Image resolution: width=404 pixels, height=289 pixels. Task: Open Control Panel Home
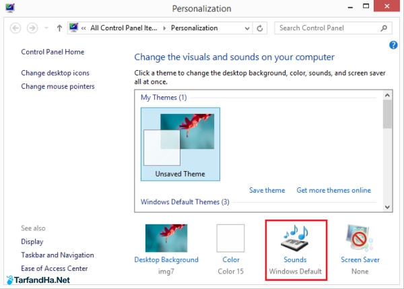pos(53,52)
